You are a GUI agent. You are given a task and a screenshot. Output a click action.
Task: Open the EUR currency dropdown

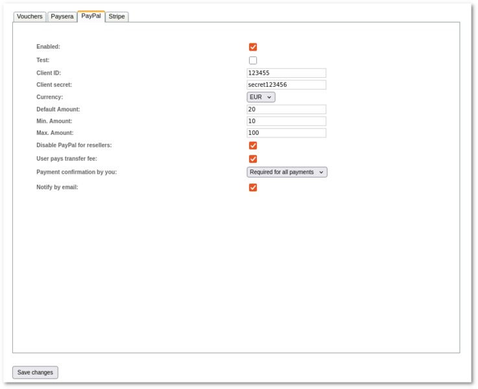(x=261, y=97)
